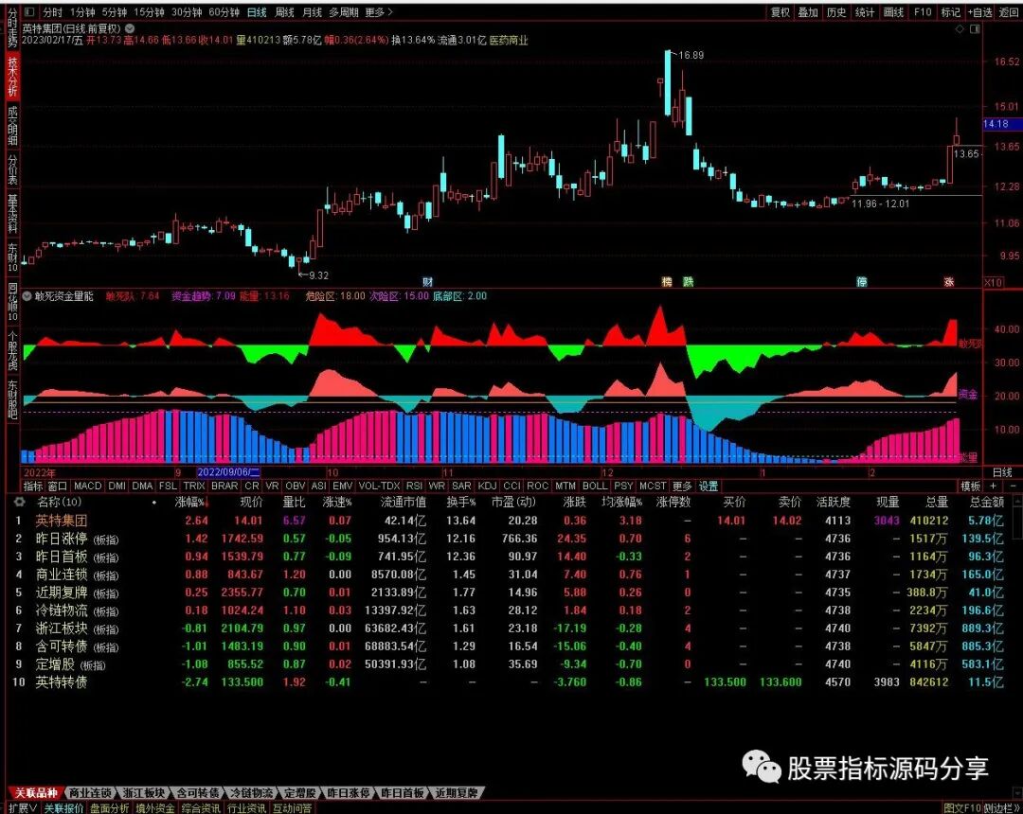The height and width of the screenshot is (814, 1023).
Task: Select the MCST indicator
Action: [x=653, y=487]
